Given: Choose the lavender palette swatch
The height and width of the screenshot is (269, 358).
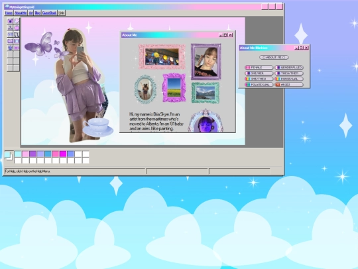Looking at the screenshot, I should tap(40, 154).
